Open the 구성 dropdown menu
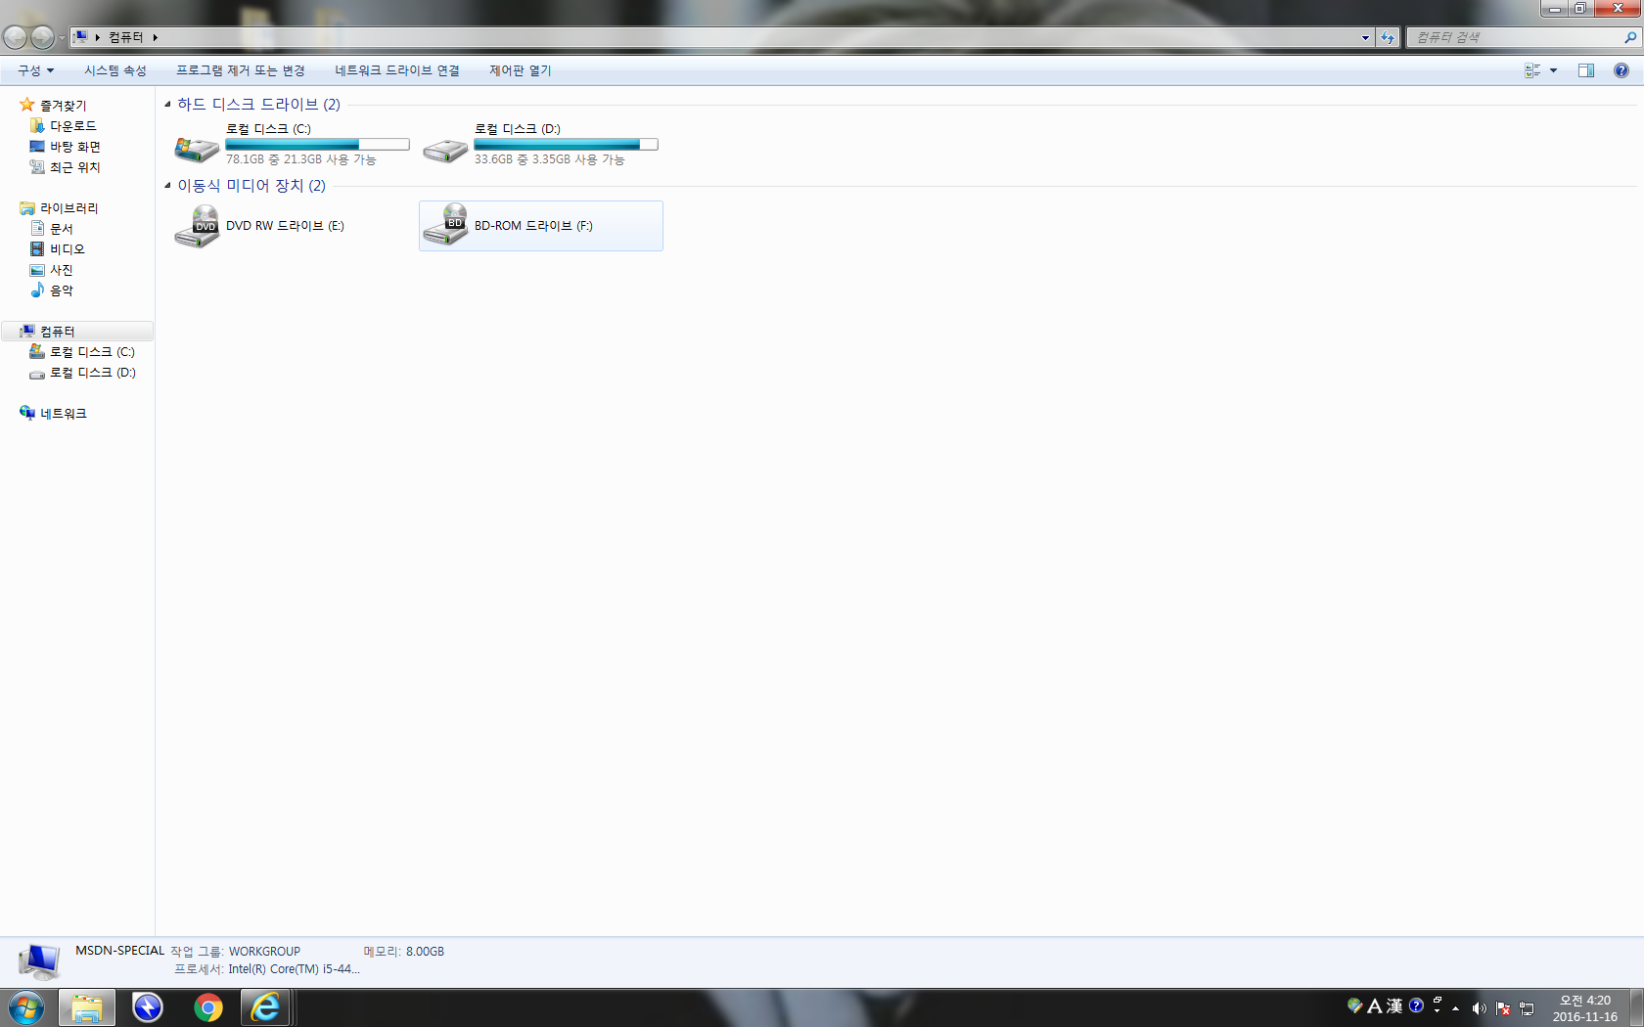The width and height of the screenshot is (1644, 1027). [x=35, y=70]
